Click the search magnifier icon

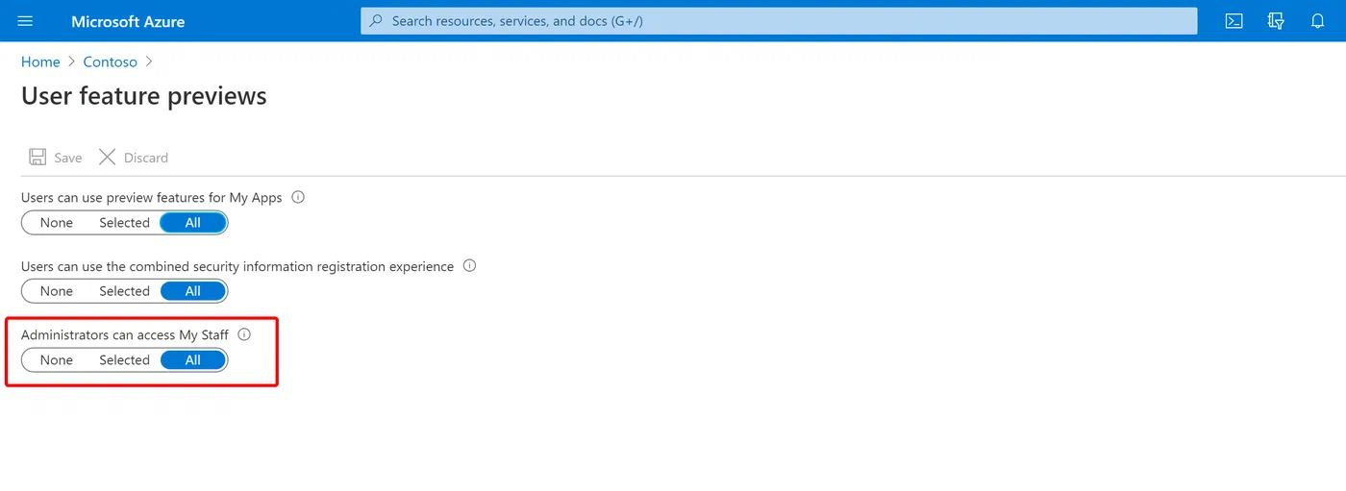coord(377,21)
